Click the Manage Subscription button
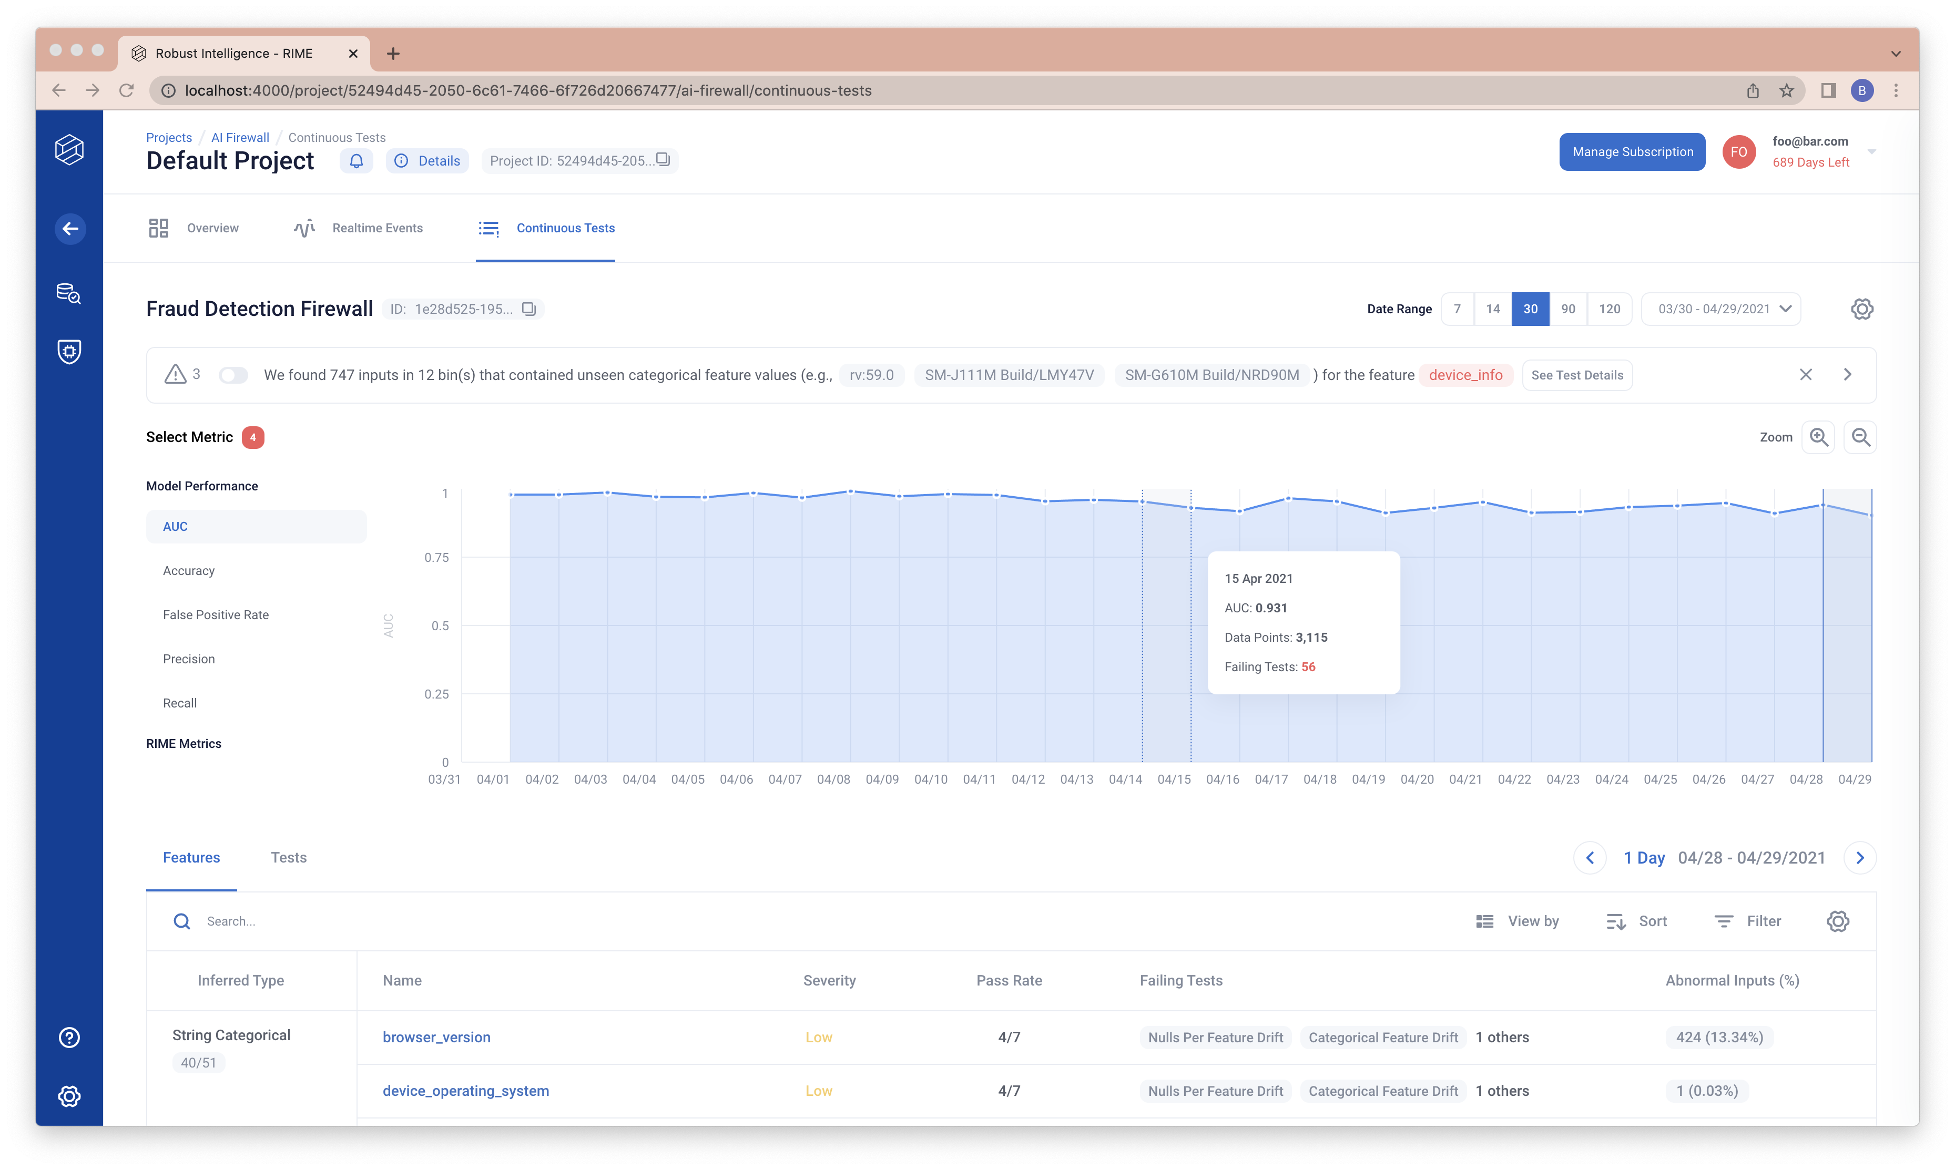 coord(1633,152)
